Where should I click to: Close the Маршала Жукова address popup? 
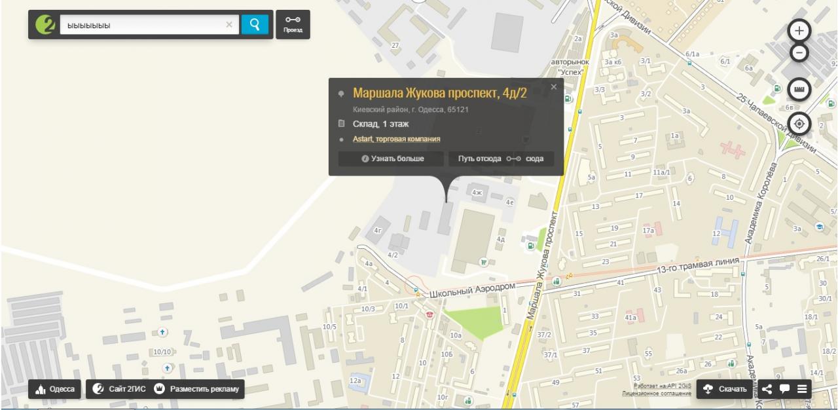tap(554, 86)
